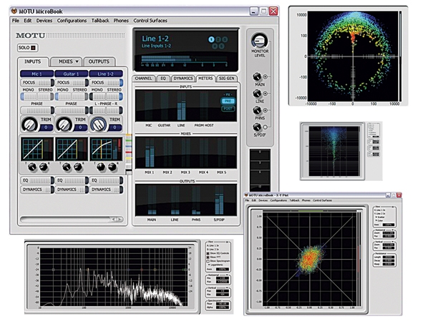Click the Line 1-2 channel name button
Viewport: 423px width, 324px height.
[106, 74]
